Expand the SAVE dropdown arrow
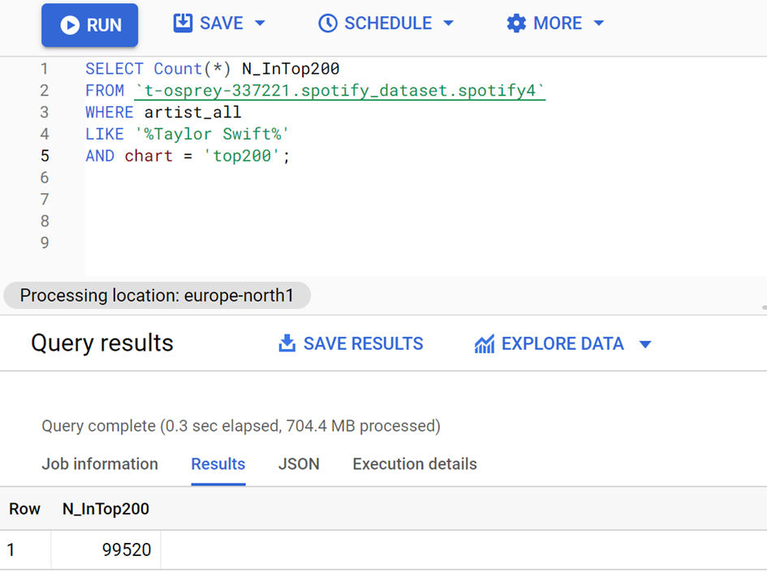The width and height of the screenshot is (767, 577). click(261, 23)
